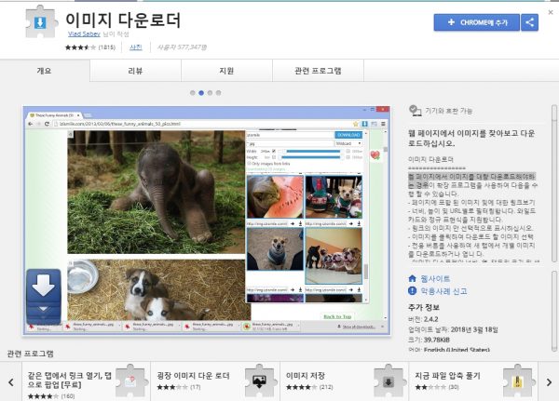Viewport: 559px width, 401px height.
Task: Click the version text 2.4.2
Action: click(430, 319)
